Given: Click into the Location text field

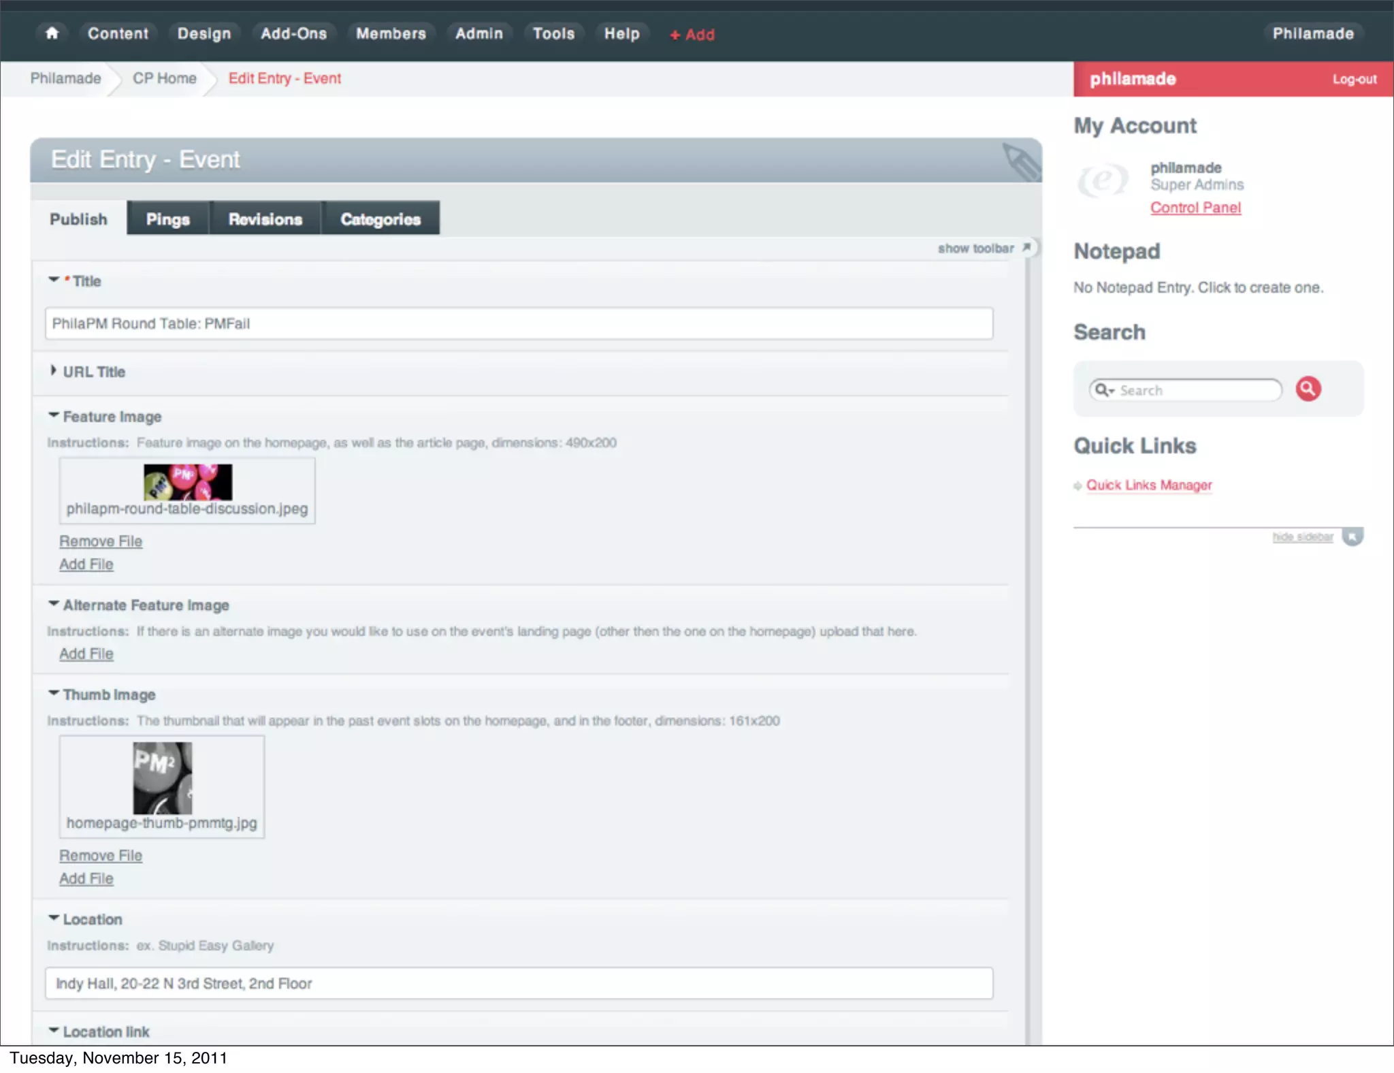Looking at the screenshot, I should [x=519, y=983].
